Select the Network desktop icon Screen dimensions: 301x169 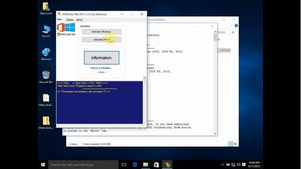46,54
